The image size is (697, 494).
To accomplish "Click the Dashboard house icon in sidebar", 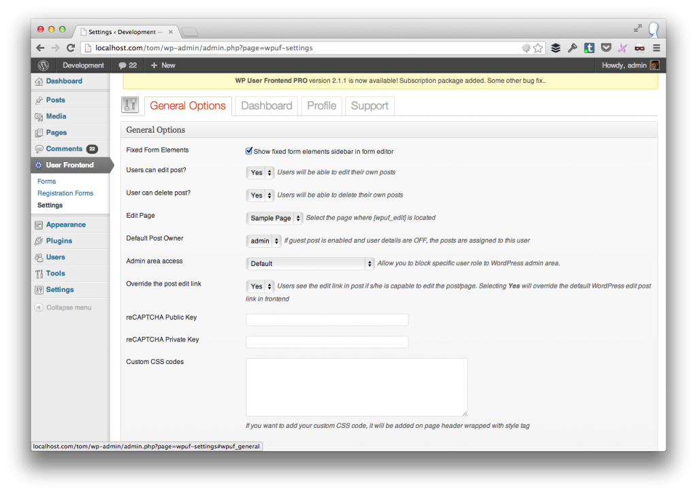I will (39, 81).
